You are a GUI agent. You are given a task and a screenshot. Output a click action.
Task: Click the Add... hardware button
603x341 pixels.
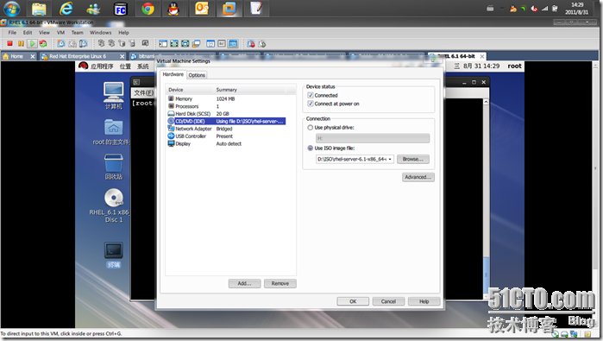pyautogui.click(x=244, y=283)
